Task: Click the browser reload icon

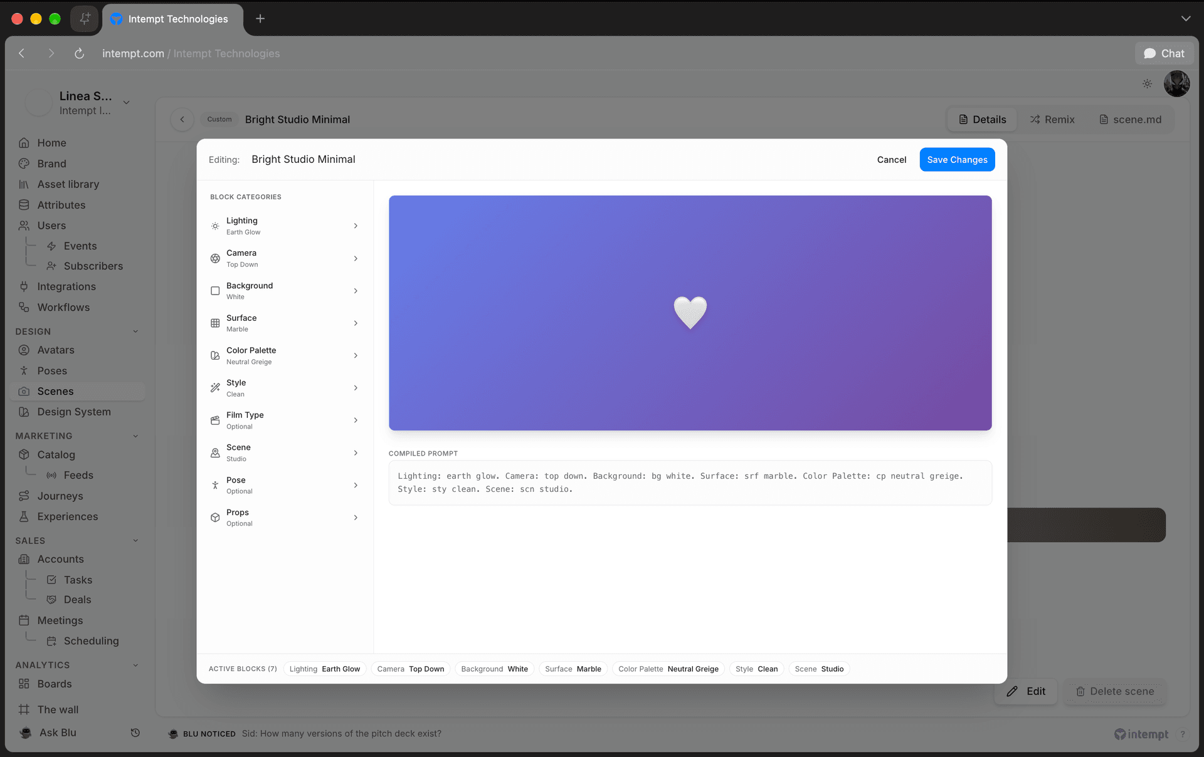Action: pyautogui.click(x=79, y=53)
